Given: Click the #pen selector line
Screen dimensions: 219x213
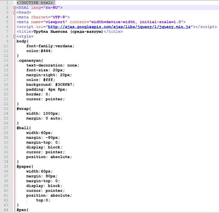Looking at the screenshot, I should [x=22, y=210].
